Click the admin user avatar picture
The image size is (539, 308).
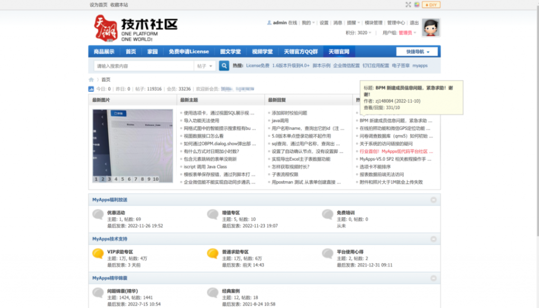(431, 27)
